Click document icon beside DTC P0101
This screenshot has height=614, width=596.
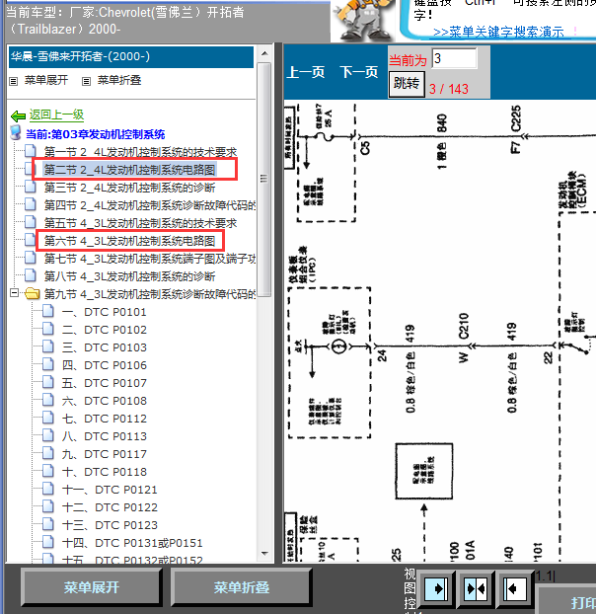tap(48, 312)
